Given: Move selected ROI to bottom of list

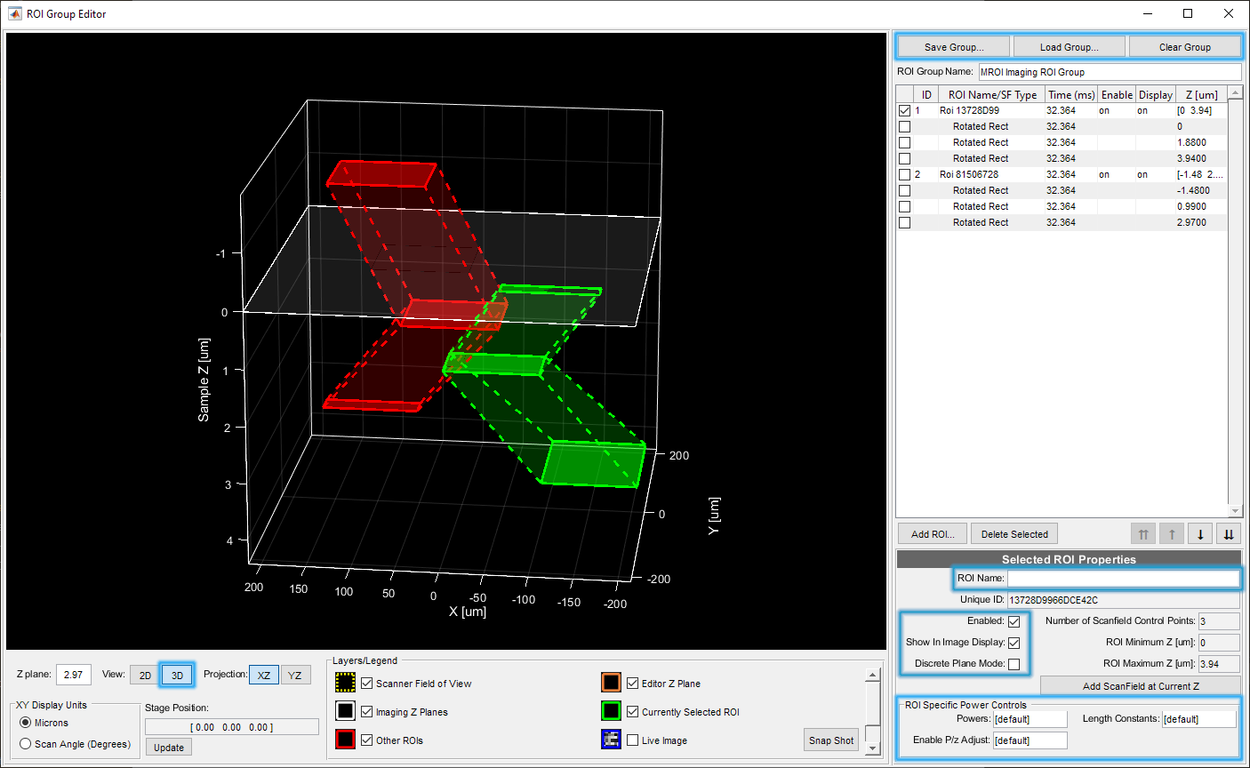Looking at the screenshot, I should point(1229,534).
